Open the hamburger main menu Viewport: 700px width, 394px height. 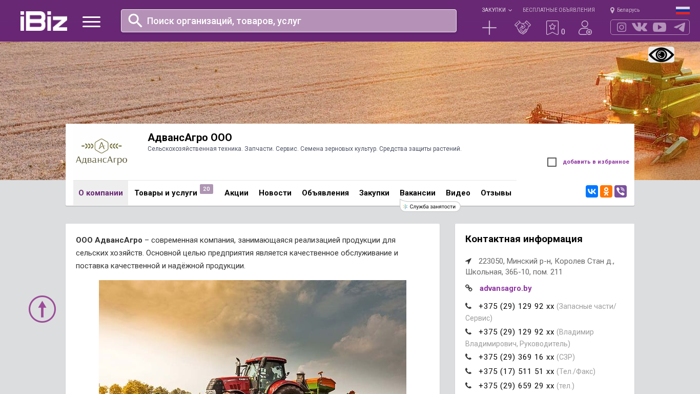coord(91,22)
